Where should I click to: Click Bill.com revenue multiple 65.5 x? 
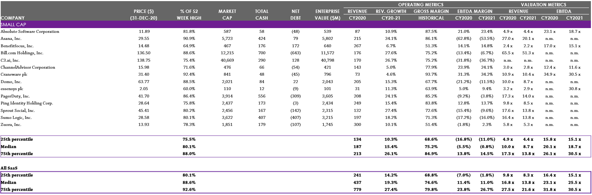[507, 53]
